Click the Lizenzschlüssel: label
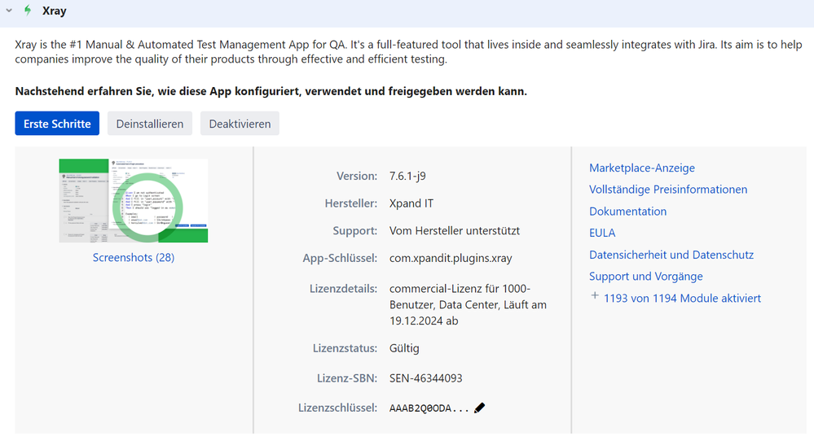The image size is (814, 445). [337, 408]
